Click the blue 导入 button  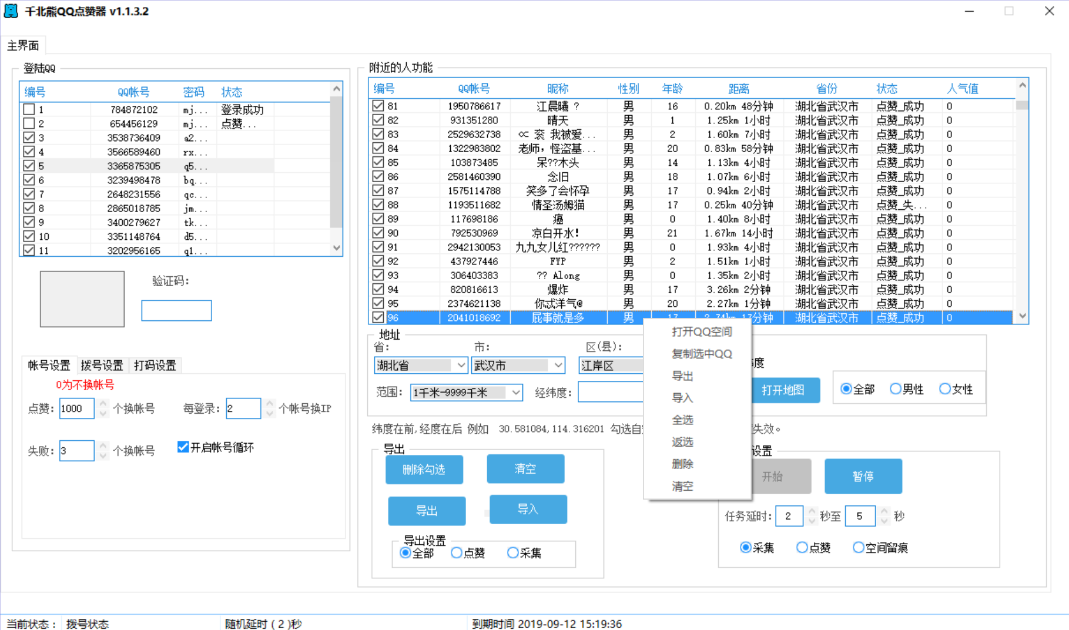coord(528,509)
